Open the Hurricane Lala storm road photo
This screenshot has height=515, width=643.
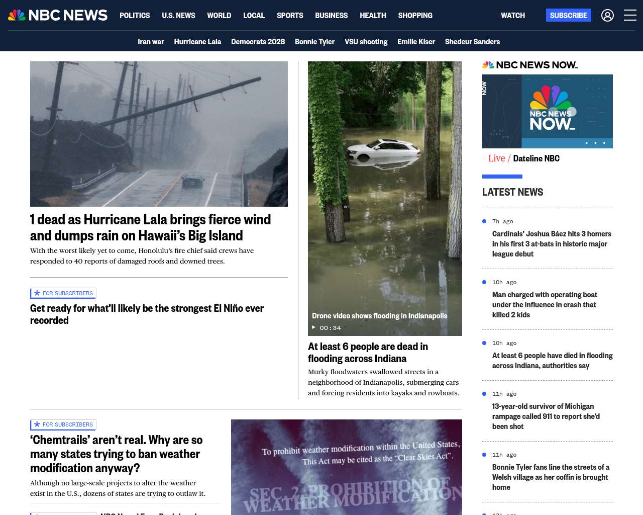coord(159,134)
